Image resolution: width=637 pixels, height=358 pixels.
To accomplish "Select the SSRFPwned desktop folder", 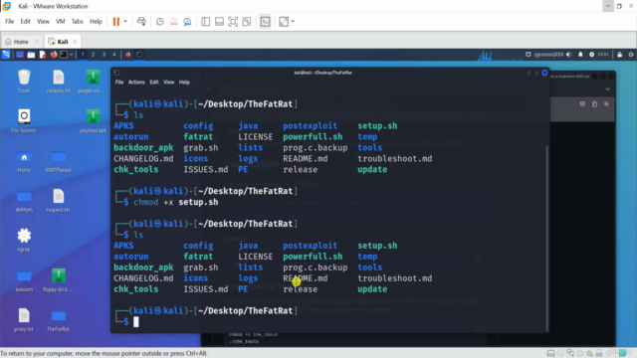I will (x=58, y=161).
